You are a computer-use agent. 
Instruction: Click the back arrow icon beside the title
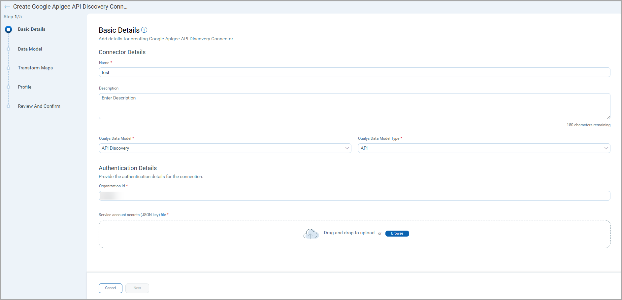point(7,7)
